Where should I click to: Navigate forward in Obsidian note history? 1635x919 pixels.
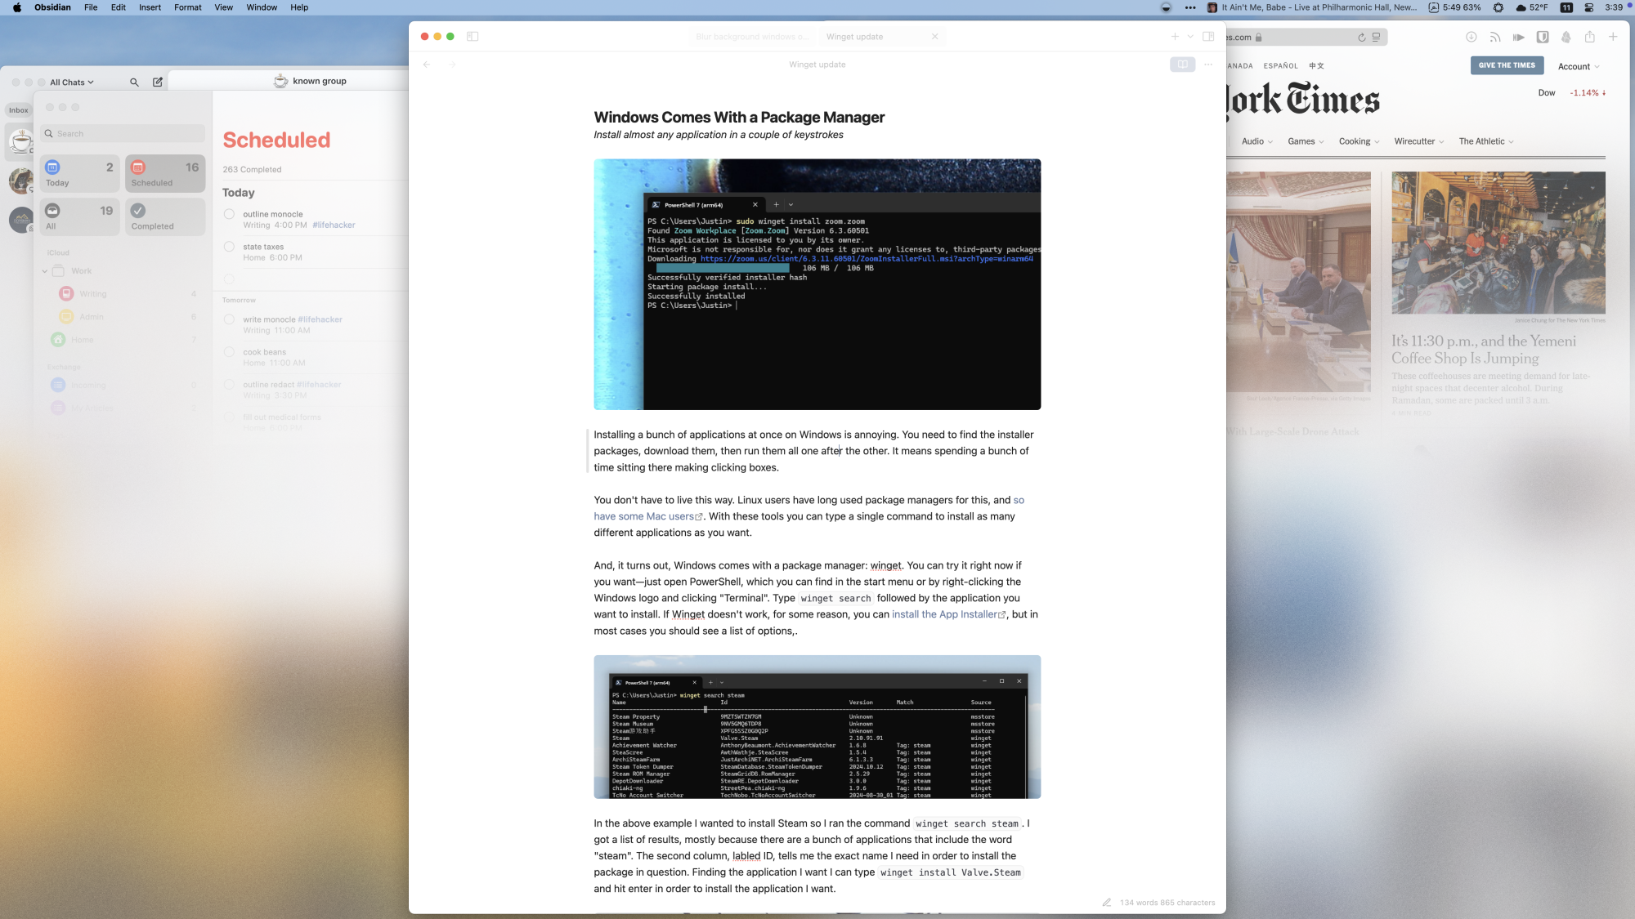pyautogui.click(x=452, y=65)
